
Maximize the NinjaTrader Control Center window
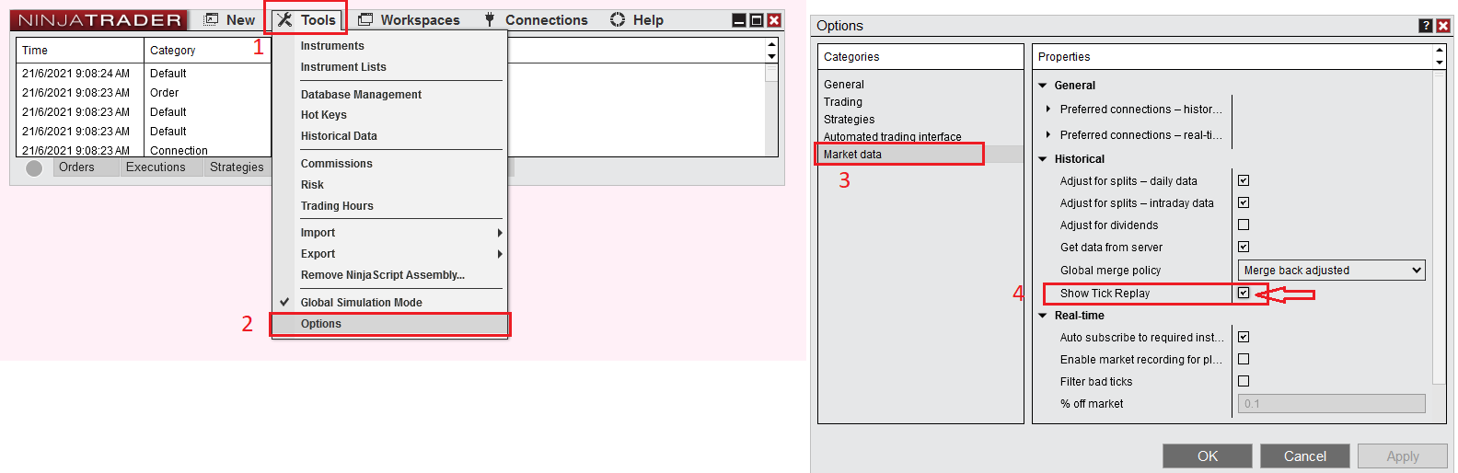point(757,20)
